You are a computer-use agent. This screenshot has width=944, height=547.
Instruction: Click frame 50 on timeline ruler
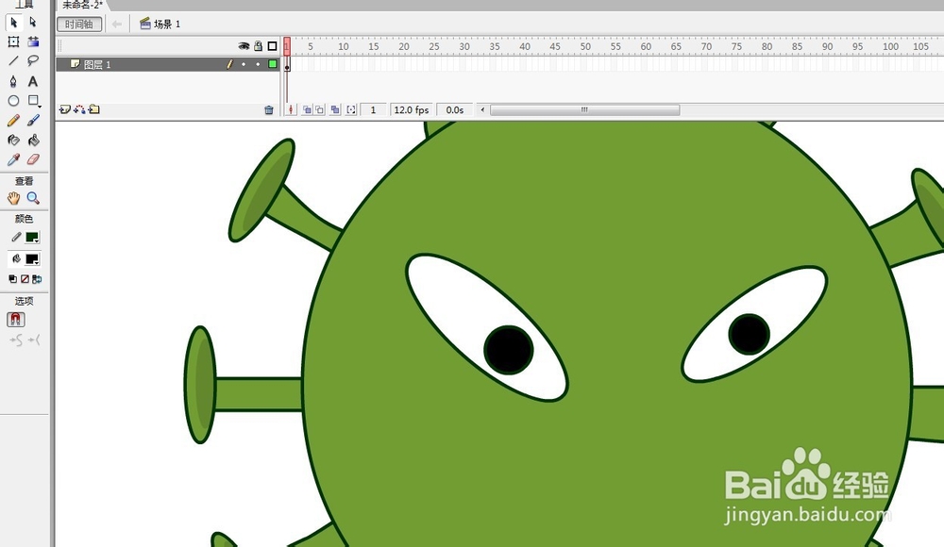pos(585,46)
